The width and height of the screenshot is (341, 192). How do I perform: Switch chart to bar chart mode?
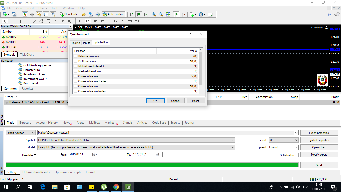pyautogui.click(x=131, y=14)
